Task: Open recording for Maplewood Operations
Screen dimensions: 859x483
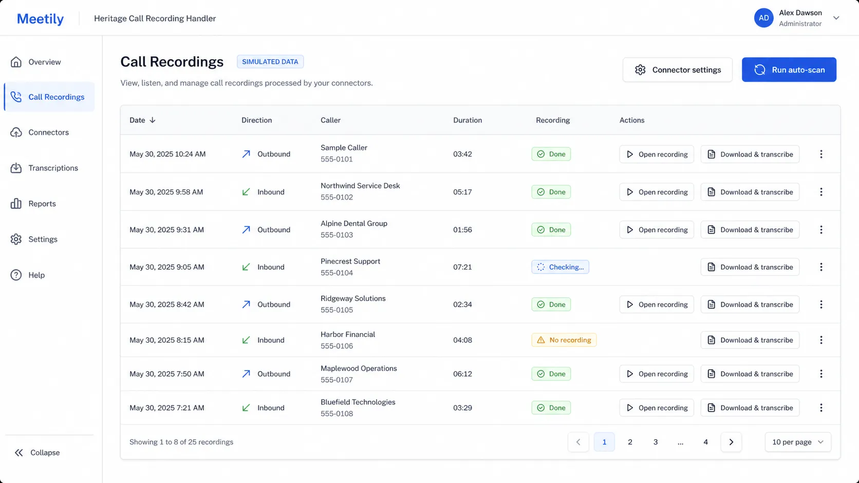Action: tap(656, 374)
